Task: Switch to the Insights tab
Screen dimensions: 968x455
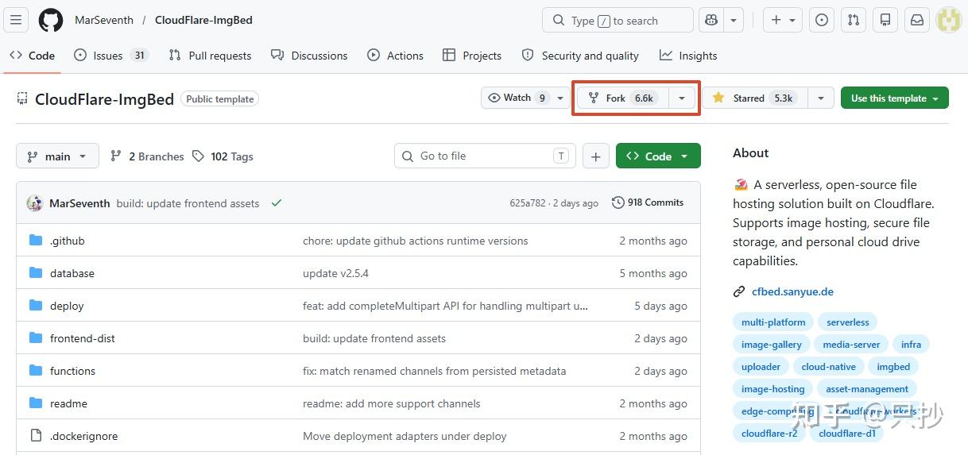Action: pos(688,55)
